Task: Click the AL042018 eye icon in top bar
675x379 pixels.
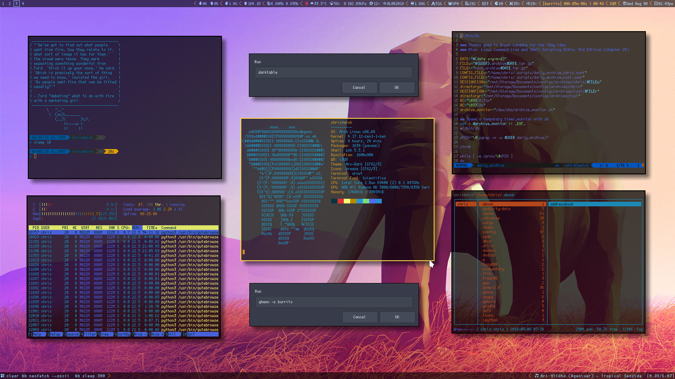Action: [x=384, y=3]
